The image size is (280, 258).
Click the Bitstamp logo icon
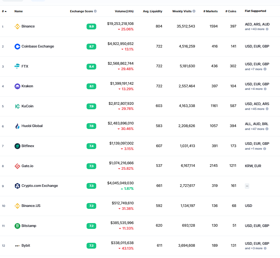pyautogui.click(x=17, y=226)
